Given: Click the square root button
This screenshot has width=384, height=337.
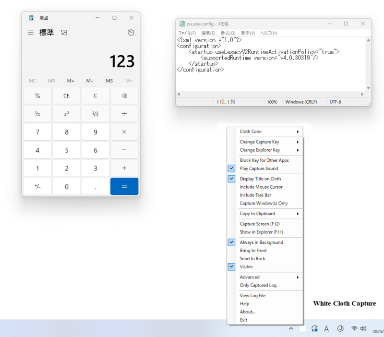Looking at the screenshot, I should [95, 114].
